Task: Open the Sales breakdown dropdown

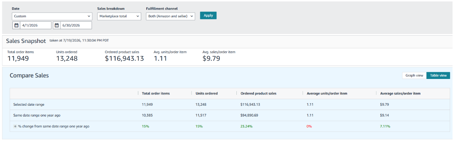Action: pyautogui.click(x=119, y=16)
